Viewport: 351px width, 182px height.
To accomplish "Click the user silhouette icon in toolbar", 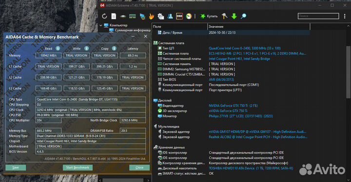I will 170,16.
